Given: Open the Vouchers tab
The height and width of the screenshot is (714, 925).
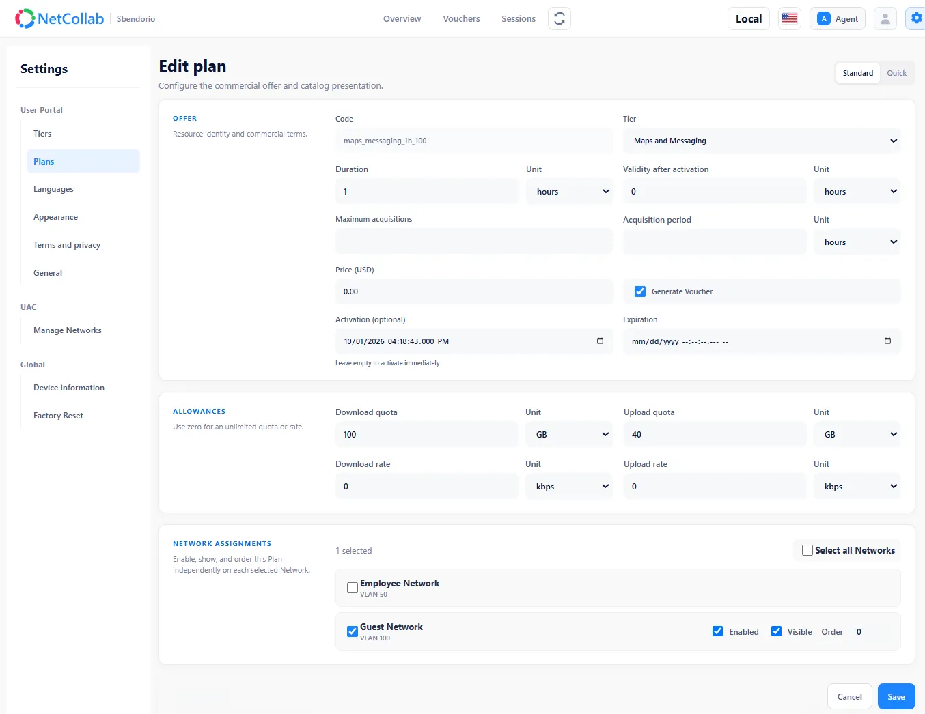Looking at the screenshot, I should 461,18.
